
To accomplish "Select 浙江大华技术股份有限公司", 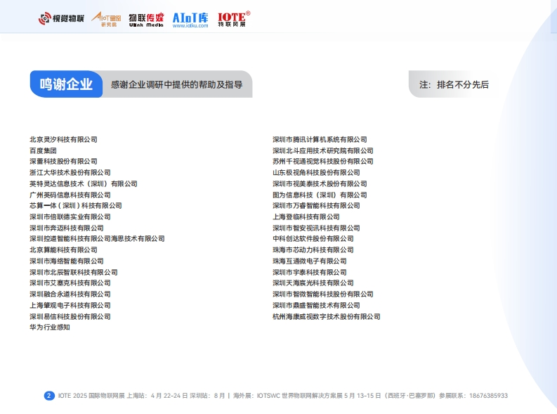I will 70,173.
